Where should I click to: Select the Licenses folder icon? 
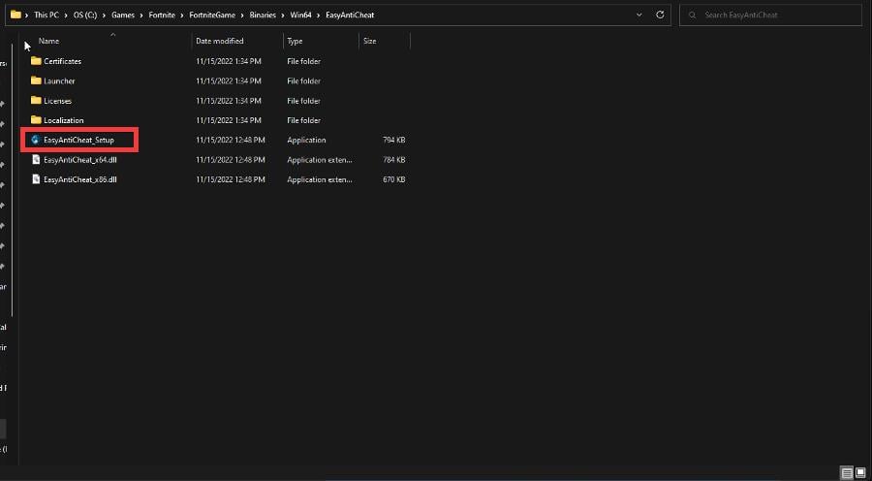36,101
